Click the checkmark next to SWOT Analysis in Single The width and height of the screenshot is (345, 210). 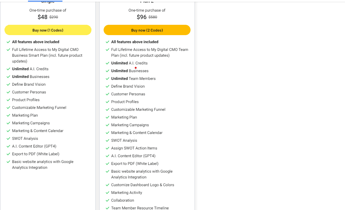tap(8, 138)
